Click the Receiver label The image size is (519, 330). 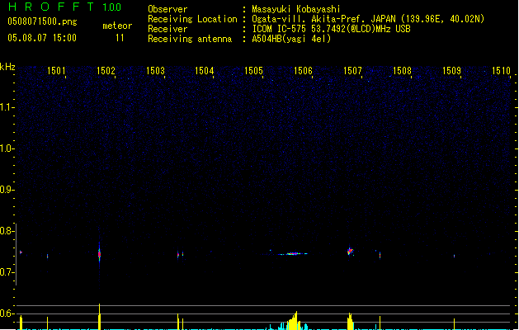(x=167, y=29)
